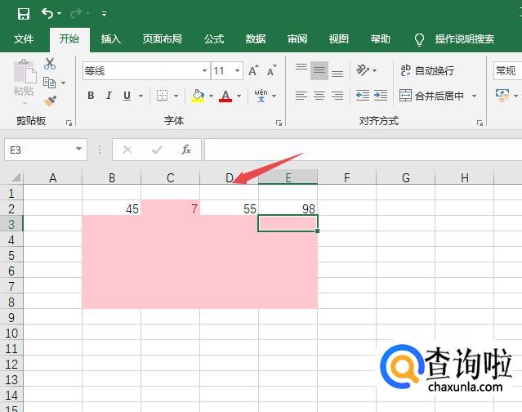Open the Name Box dropdown arrow
Screen dimensions: 522x412
coord(79,149)
